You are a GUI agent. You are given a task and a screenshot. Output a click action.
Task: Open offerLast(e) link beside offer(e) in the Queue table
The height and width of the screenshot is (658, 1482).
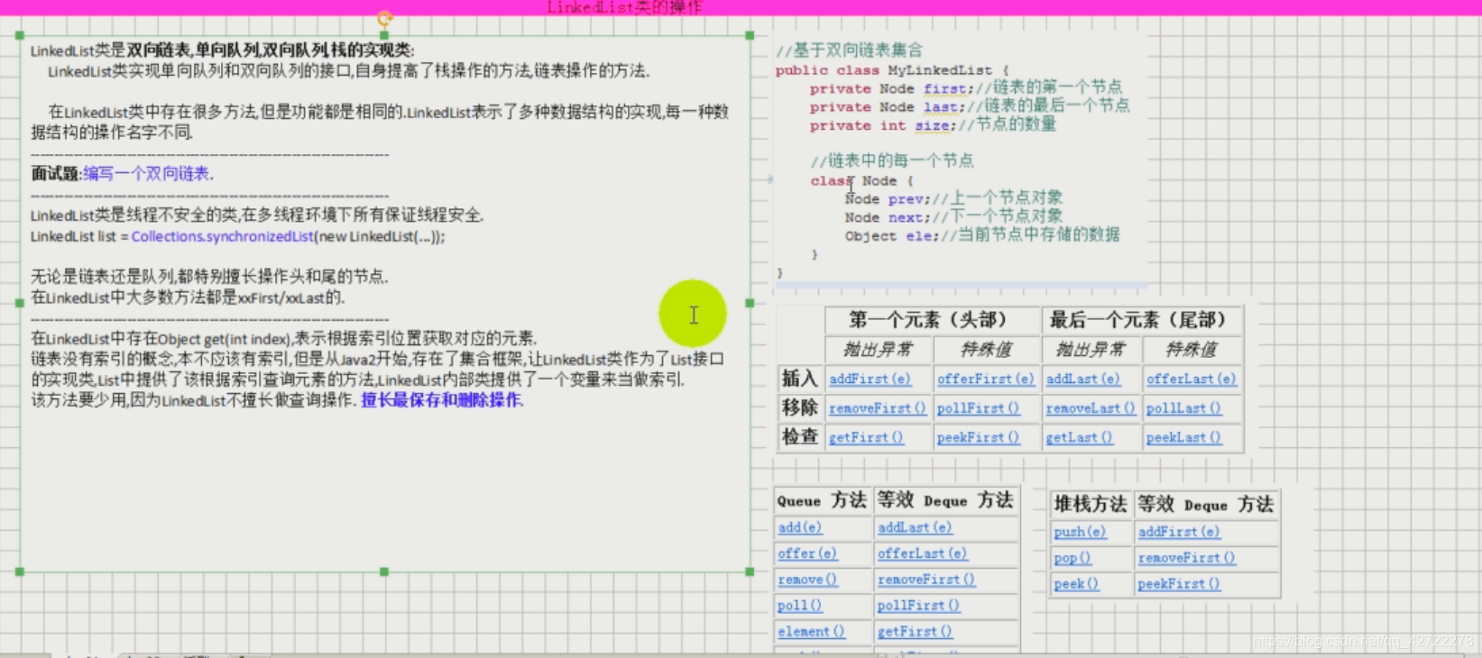[922, 553]
